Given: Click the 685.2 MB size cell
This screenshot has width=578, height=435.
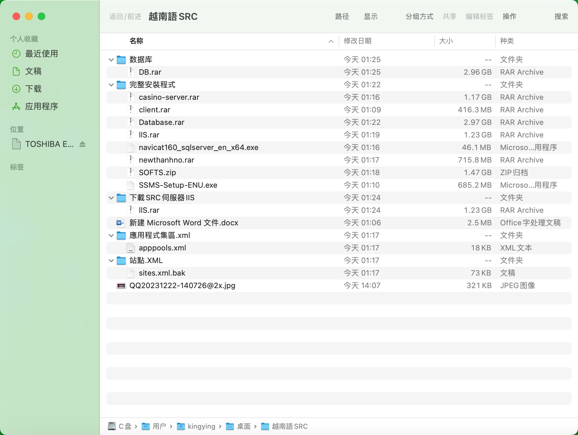Looking at the screenshot, I should tap(475, 185).
